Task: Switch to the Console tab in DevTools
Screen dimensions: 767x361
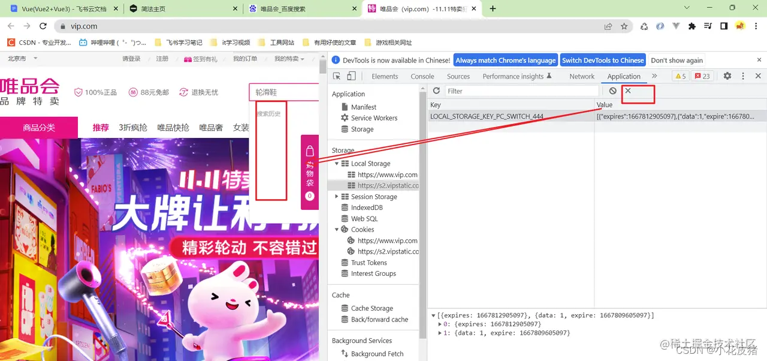Action: 422,76
